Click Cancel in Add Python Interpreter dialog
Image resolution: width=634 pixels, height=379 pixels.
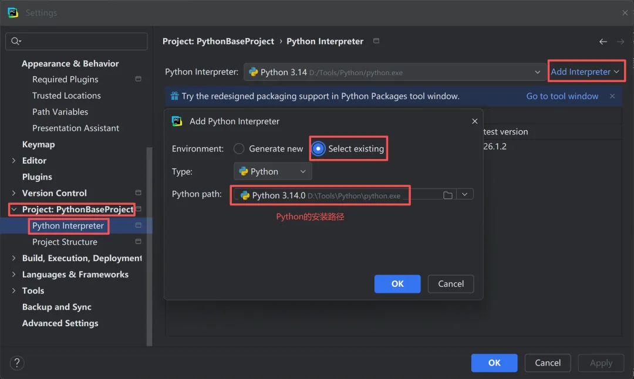click(x=451, y=283)
